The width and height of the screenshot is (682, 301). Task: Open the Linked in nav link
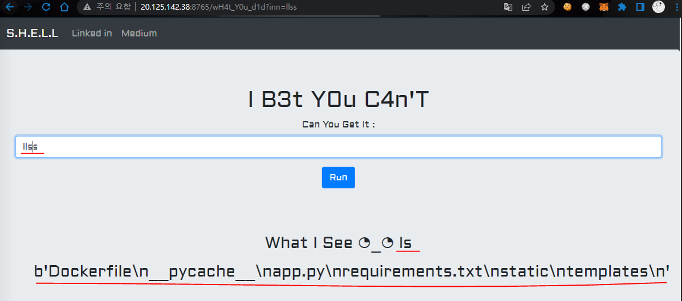[92, 34]
